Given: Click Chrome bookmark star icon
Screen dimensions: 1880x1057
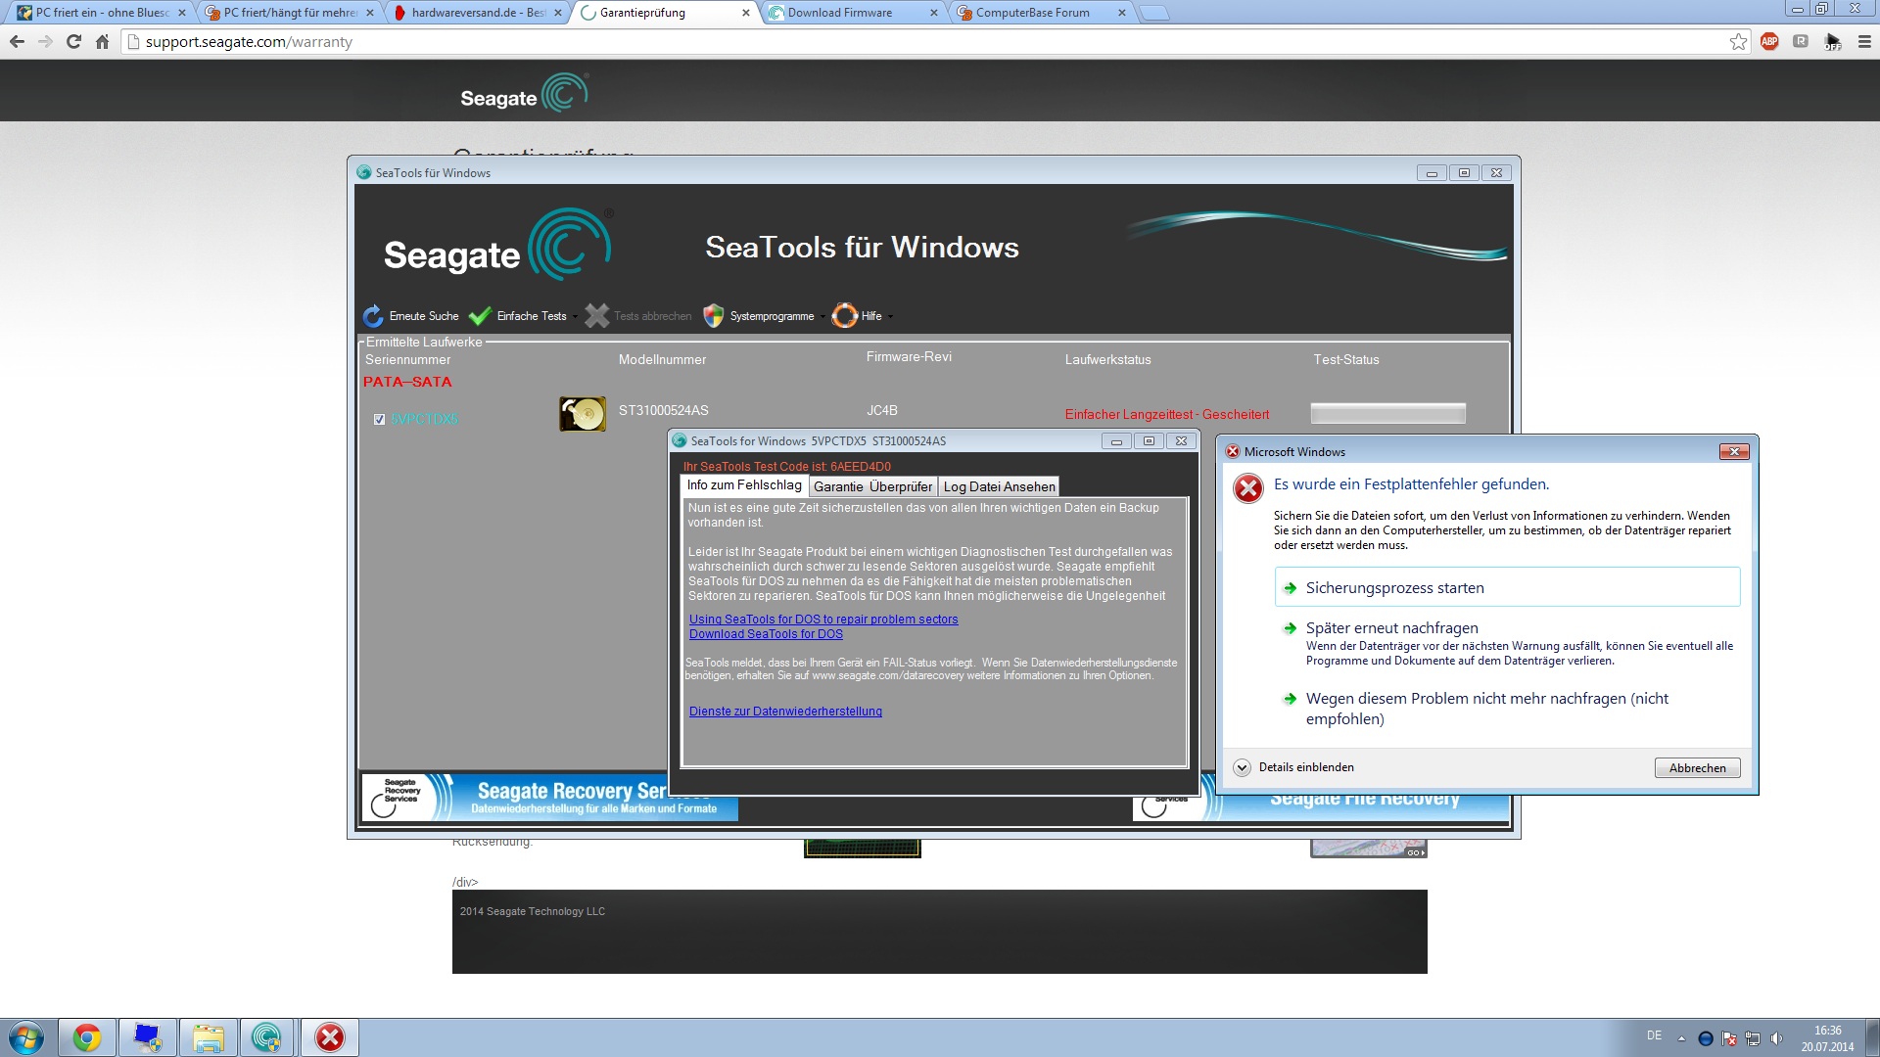Looking at the screenshot, I should [1738, 42].
